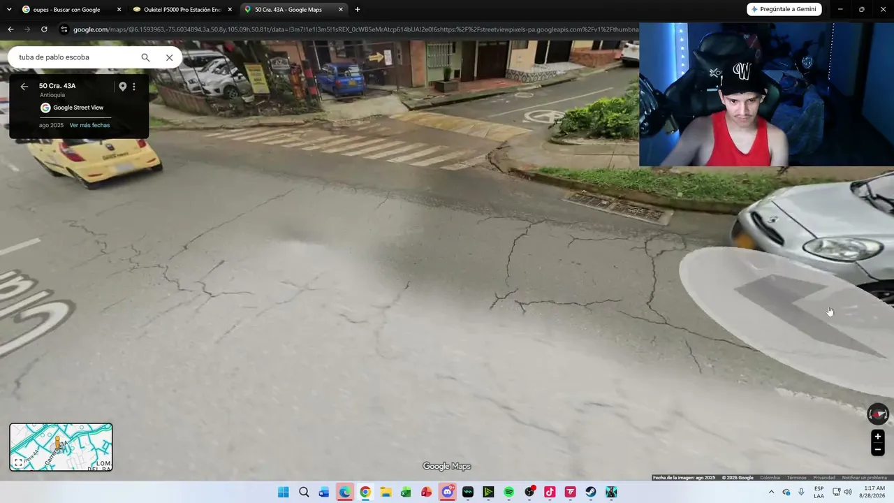Open a new browser tab
Viewport: 894px width, 503px height.
(x=358, y=10)
